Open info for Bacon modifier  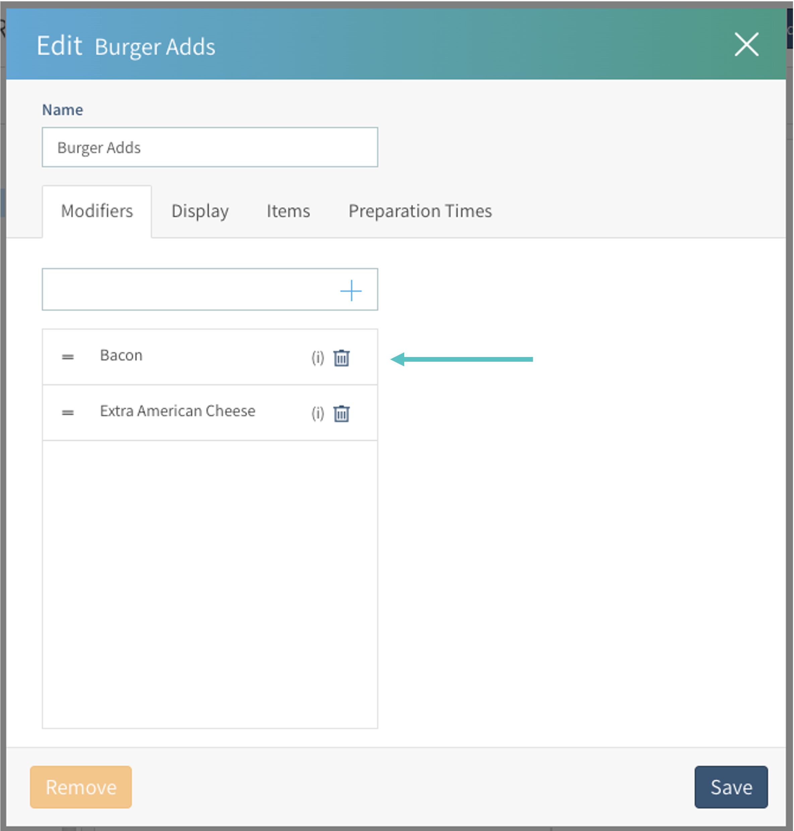(x=317, y=358)
